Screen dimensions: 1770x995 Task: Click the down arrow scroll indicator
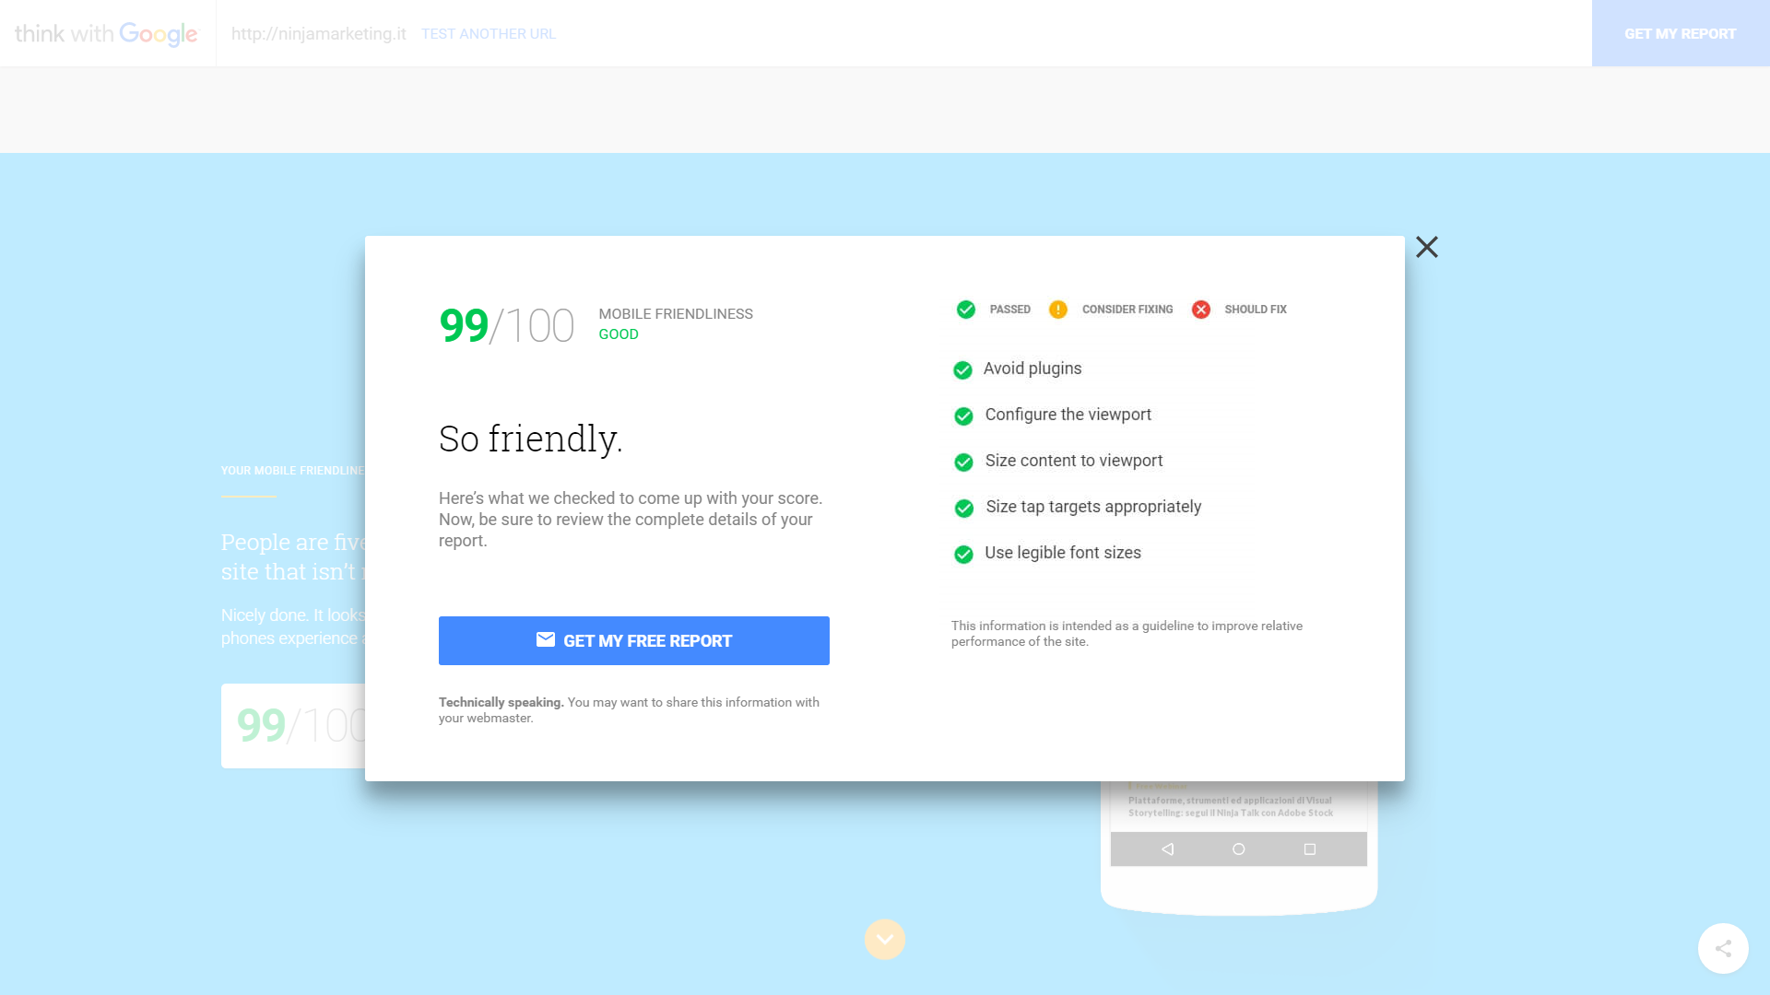(885, 939)
